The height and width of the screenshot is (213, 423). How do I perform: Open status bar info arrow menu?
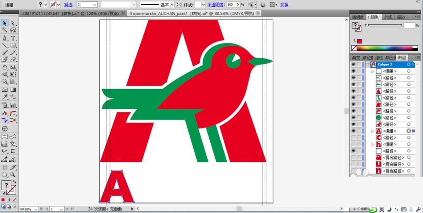coord(132,209)
